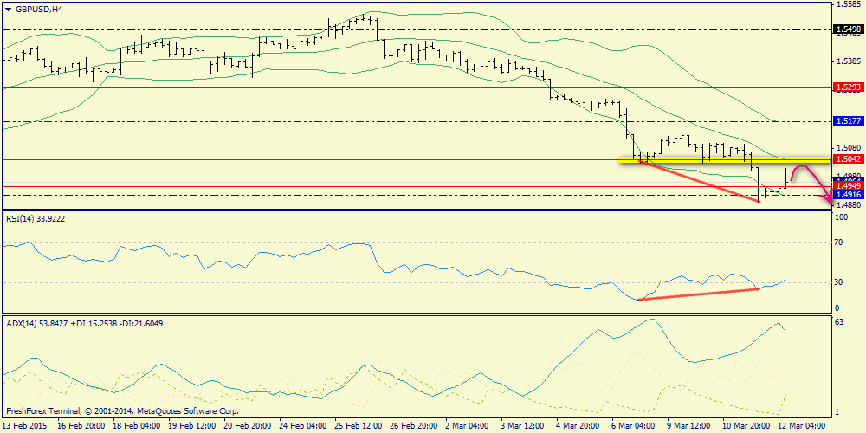Screen dimensions: 866x433
Task: Select the red 1.5042 price tag
Action: (x=849, y=159)
